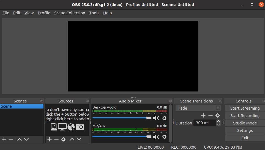Open the View menu

pyautogui.click(x=29, y=13)
